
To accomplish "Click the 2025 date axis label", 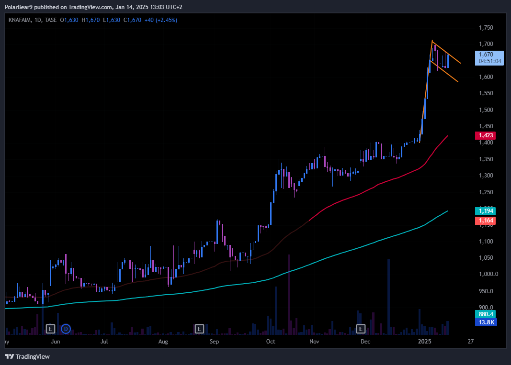I will tap(425, 341).
